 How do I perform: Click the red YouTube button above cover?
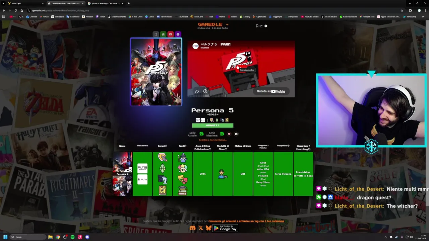tap(171, 34)
